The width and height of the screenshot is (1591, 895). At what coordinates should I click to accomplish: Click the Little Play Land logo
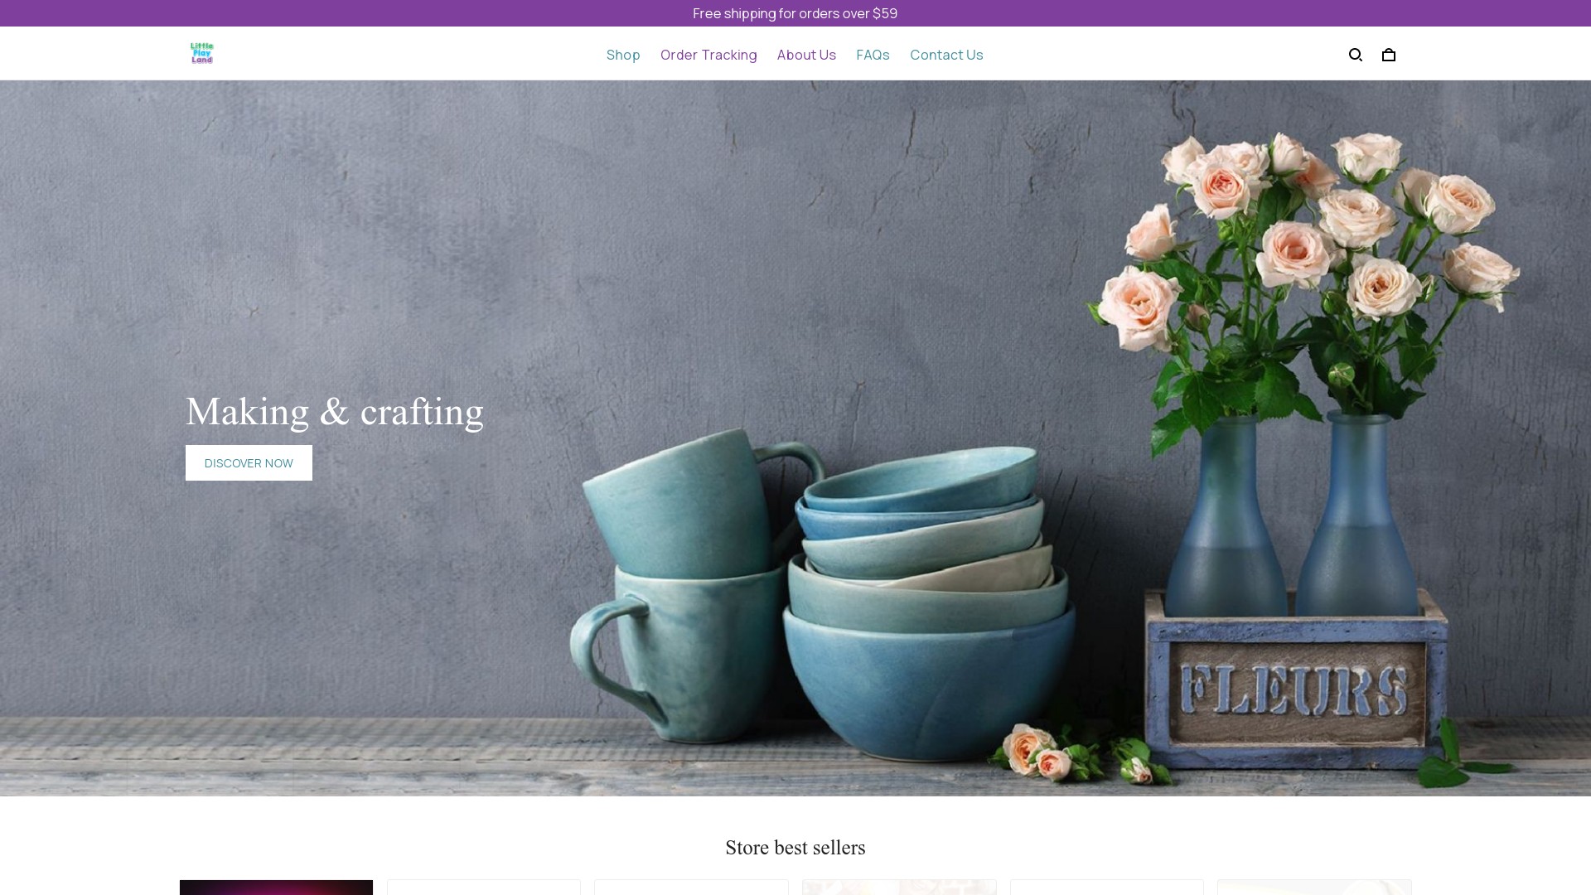click(x=202, y=53)
